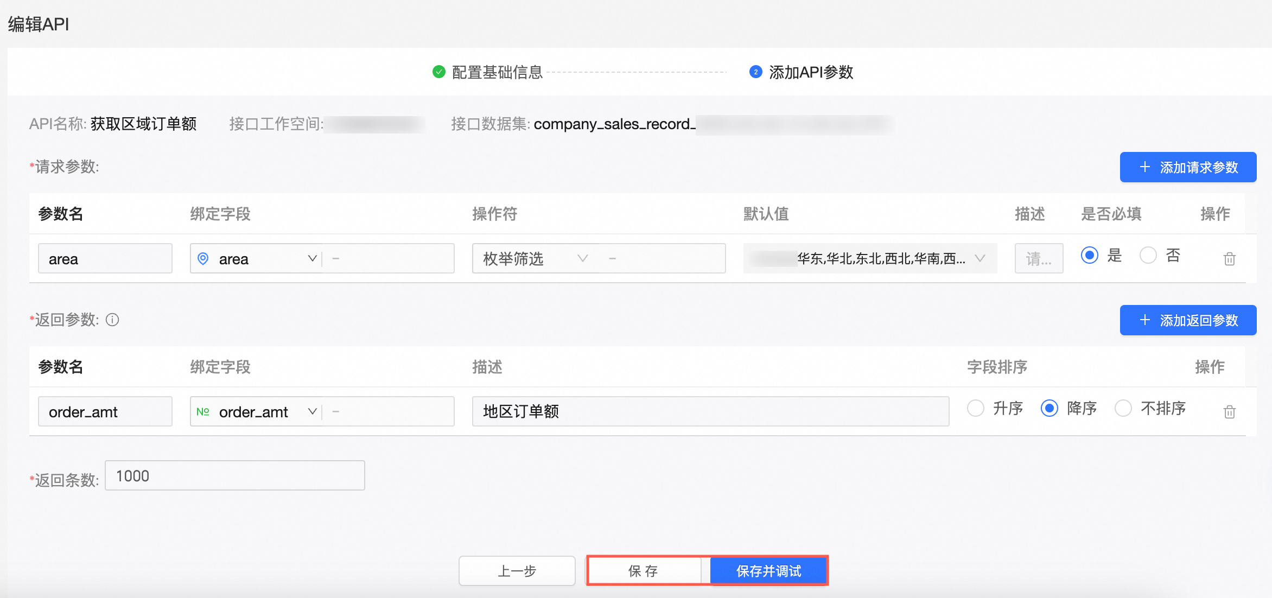Choose 不排序 sorting option

(x=1123, y=408)
